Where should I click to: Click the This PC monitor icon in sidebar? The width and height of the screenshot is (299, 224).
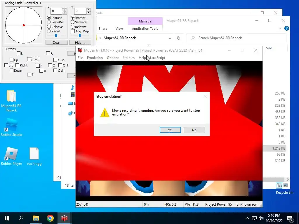(70, 104)
